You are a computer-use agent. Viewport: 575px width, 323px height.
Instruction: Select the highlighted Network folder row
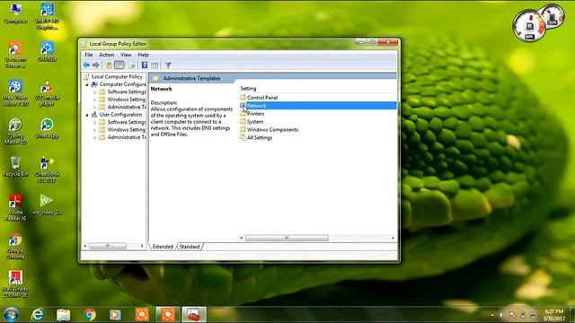click(317, 106)
